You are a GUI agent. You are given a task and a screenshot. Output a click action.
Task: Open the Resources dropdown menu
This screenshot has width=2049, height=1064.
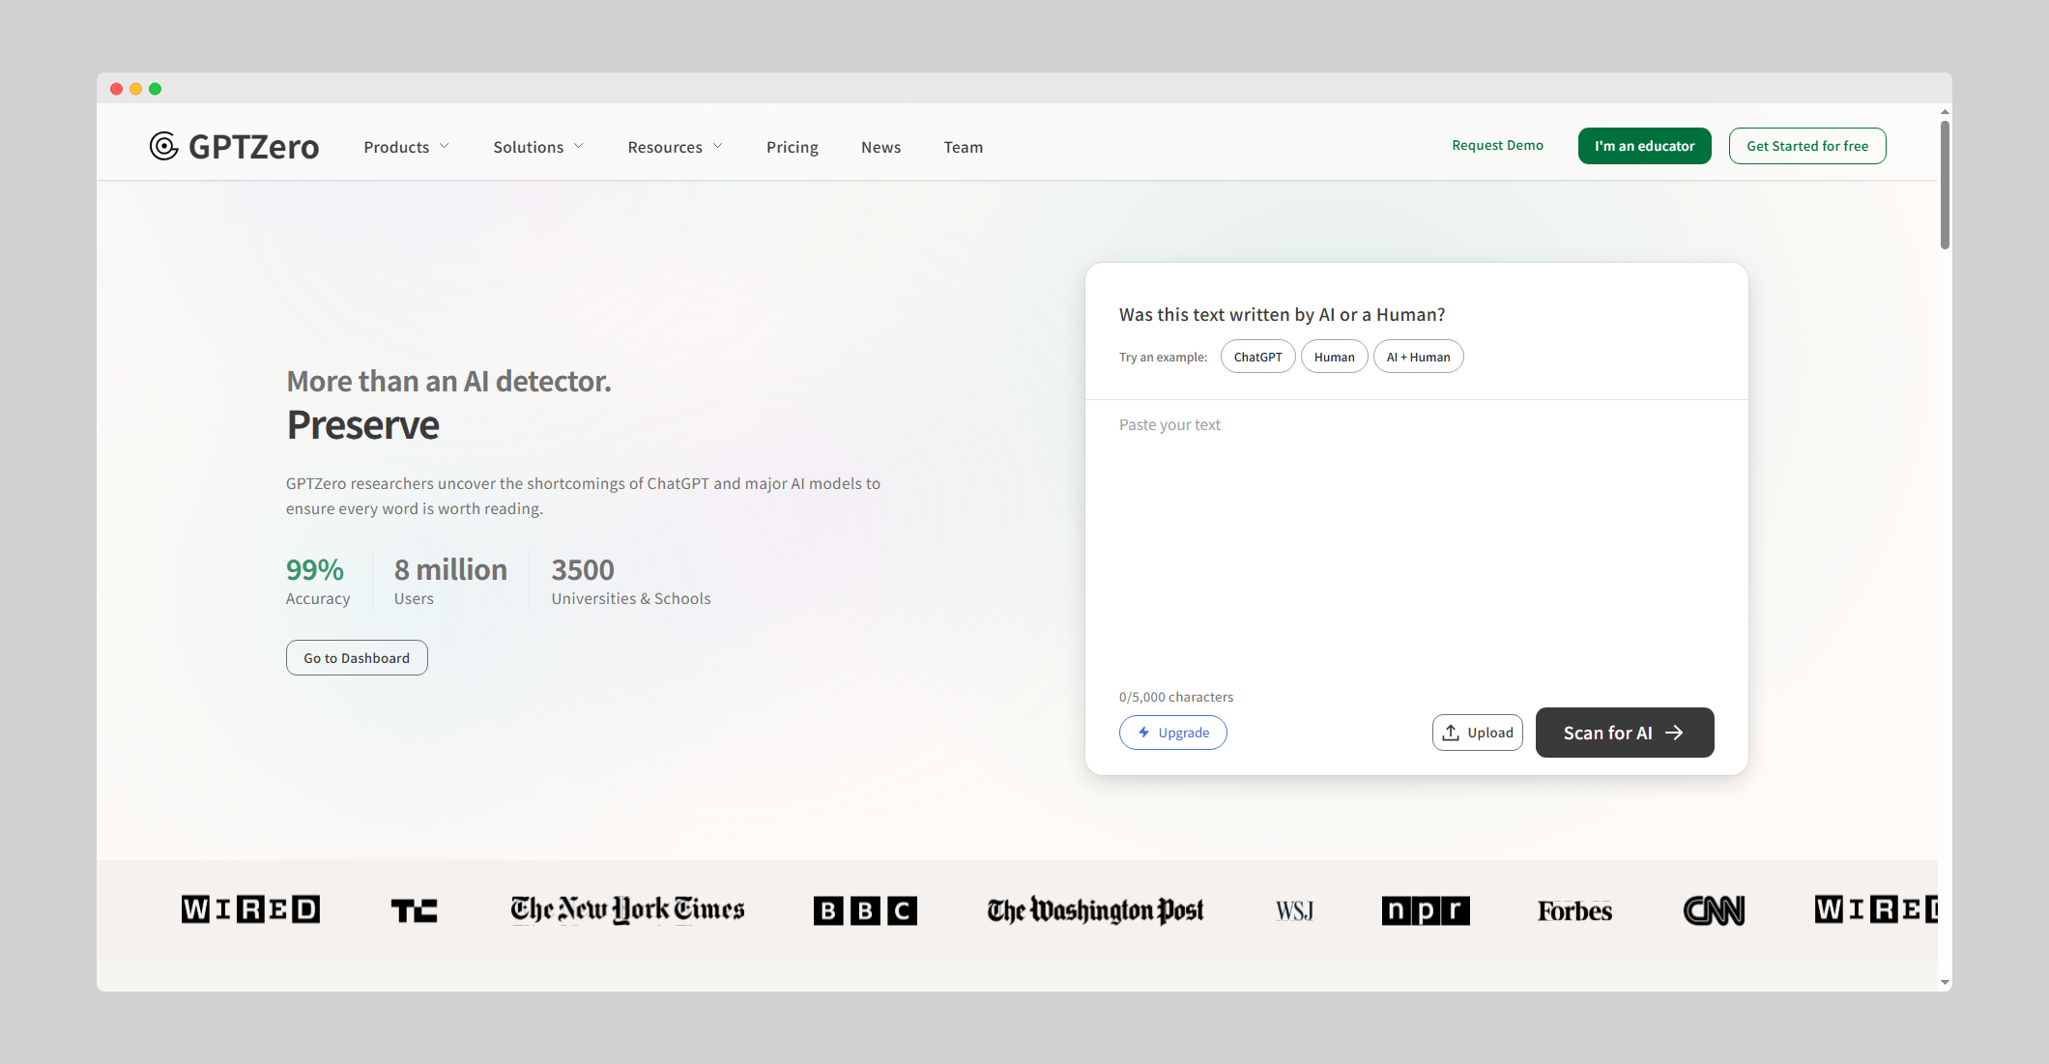675,147
